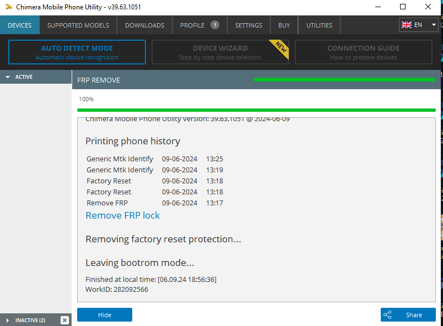This screenshot has width=443, height=326.
Task: Click the FRP REMOVE panel title
Action: tap(99, 80)
